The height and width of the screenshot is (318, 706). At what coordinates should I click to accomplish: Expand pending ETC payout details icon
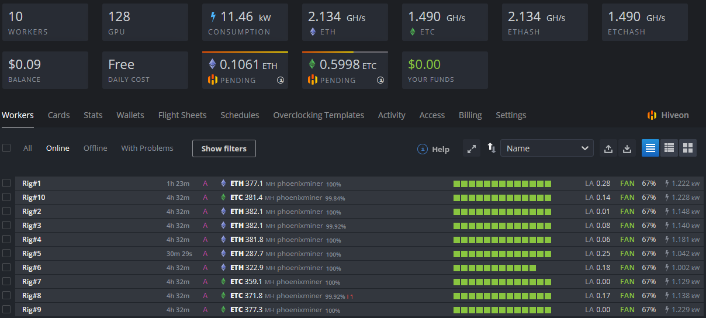380,80
